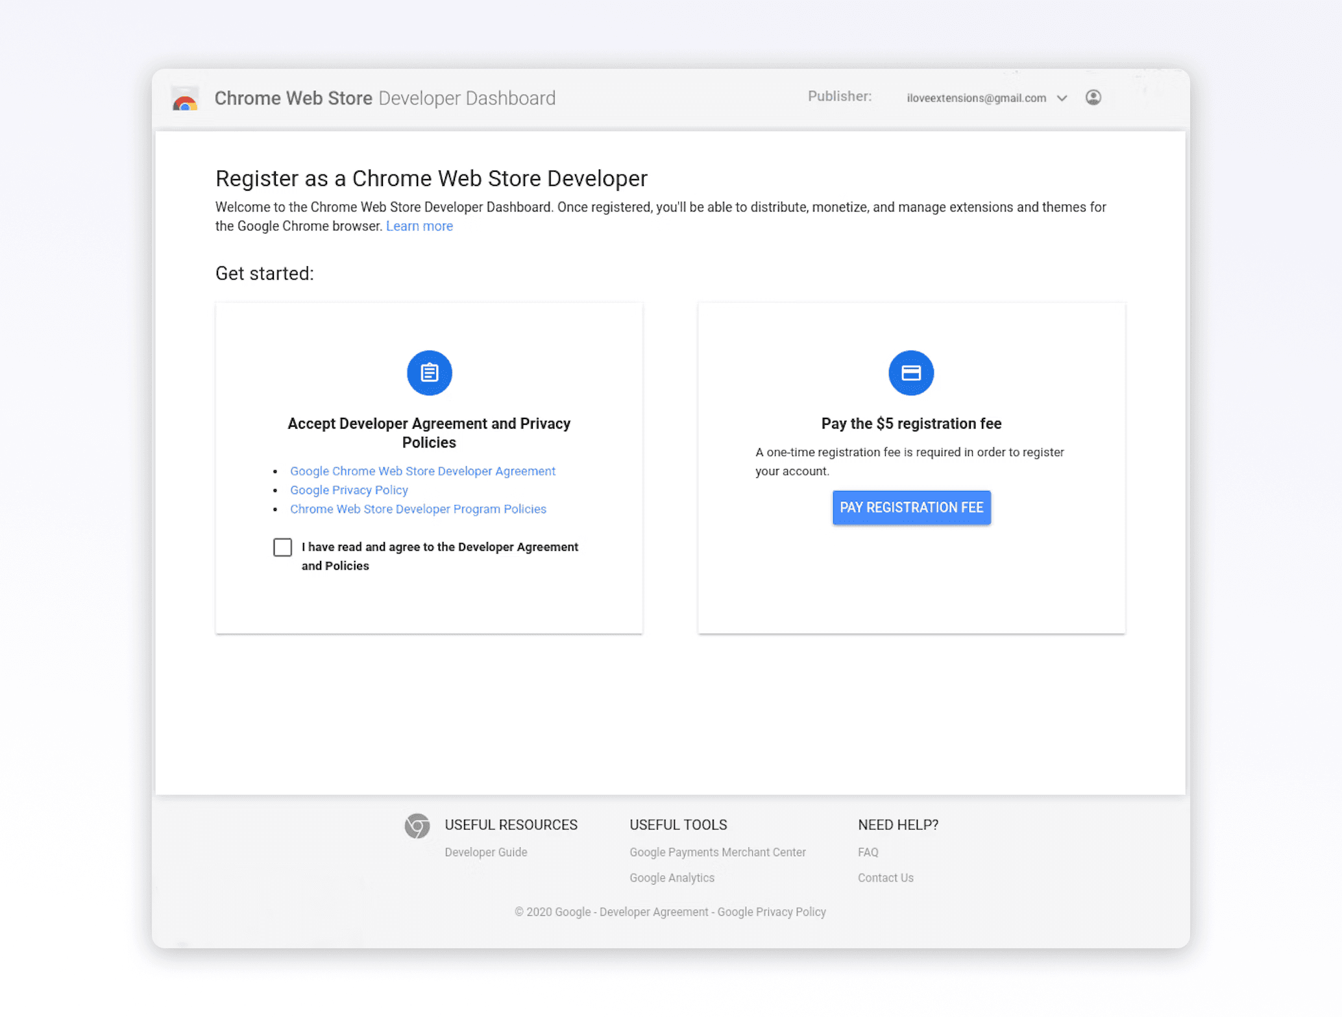Click the USEFUL RESOURCES footer heading

[x=511, y=825]
